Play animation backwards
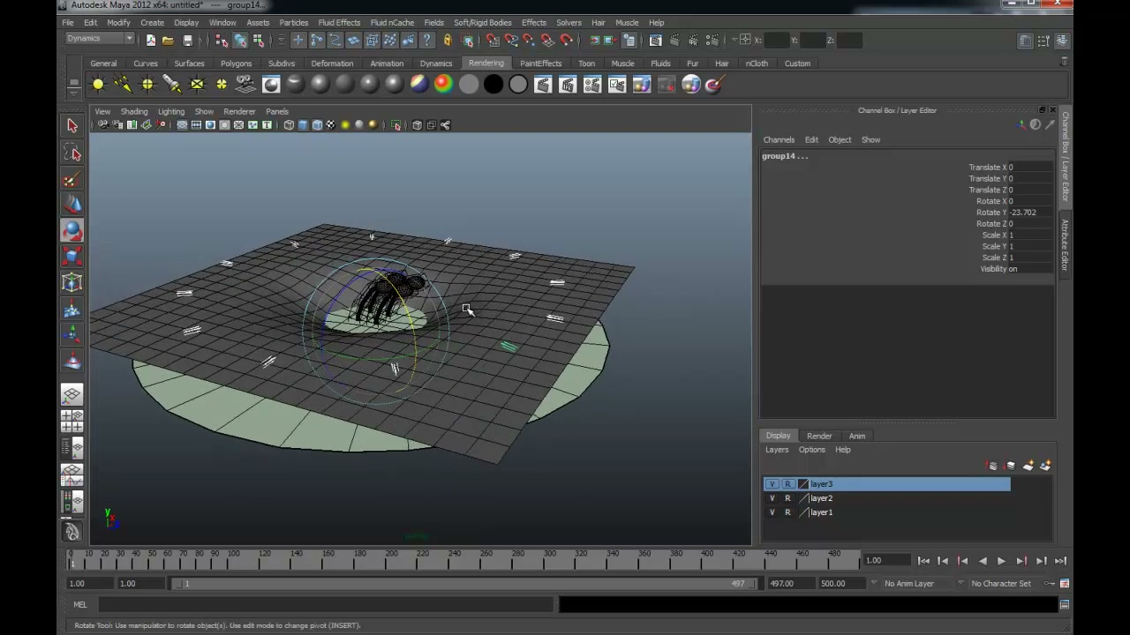 click(982, 561)
